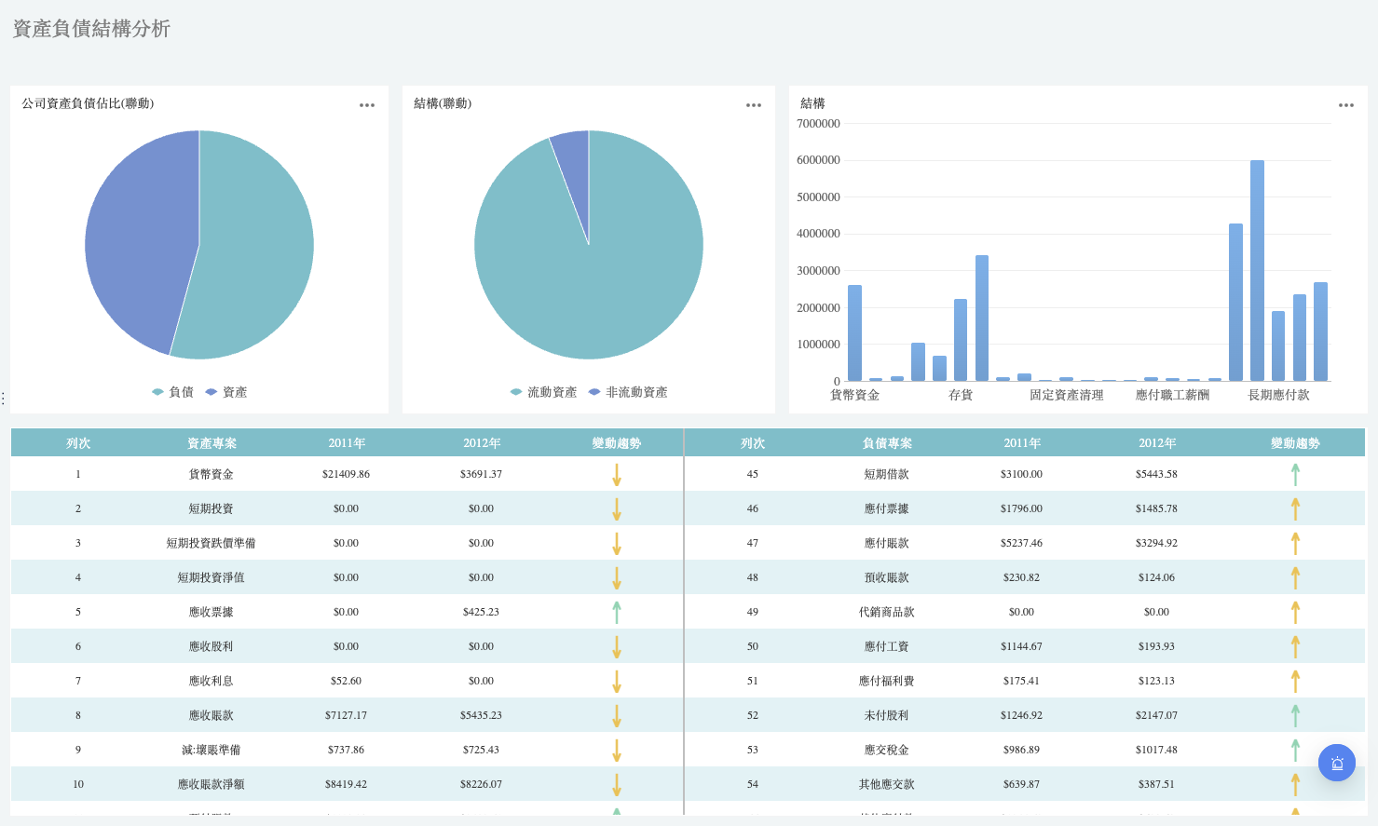Viewport: 1378px width, 826px height.
Task: Toggle the 資產 legend item
Action: point(226,392)
